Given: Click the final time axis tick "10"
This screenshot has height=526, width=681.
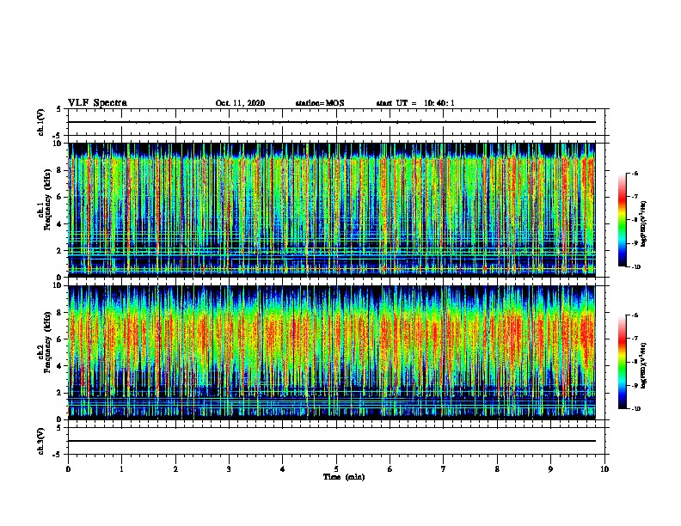Looking at the screenshot, I should tap(604, 469).
